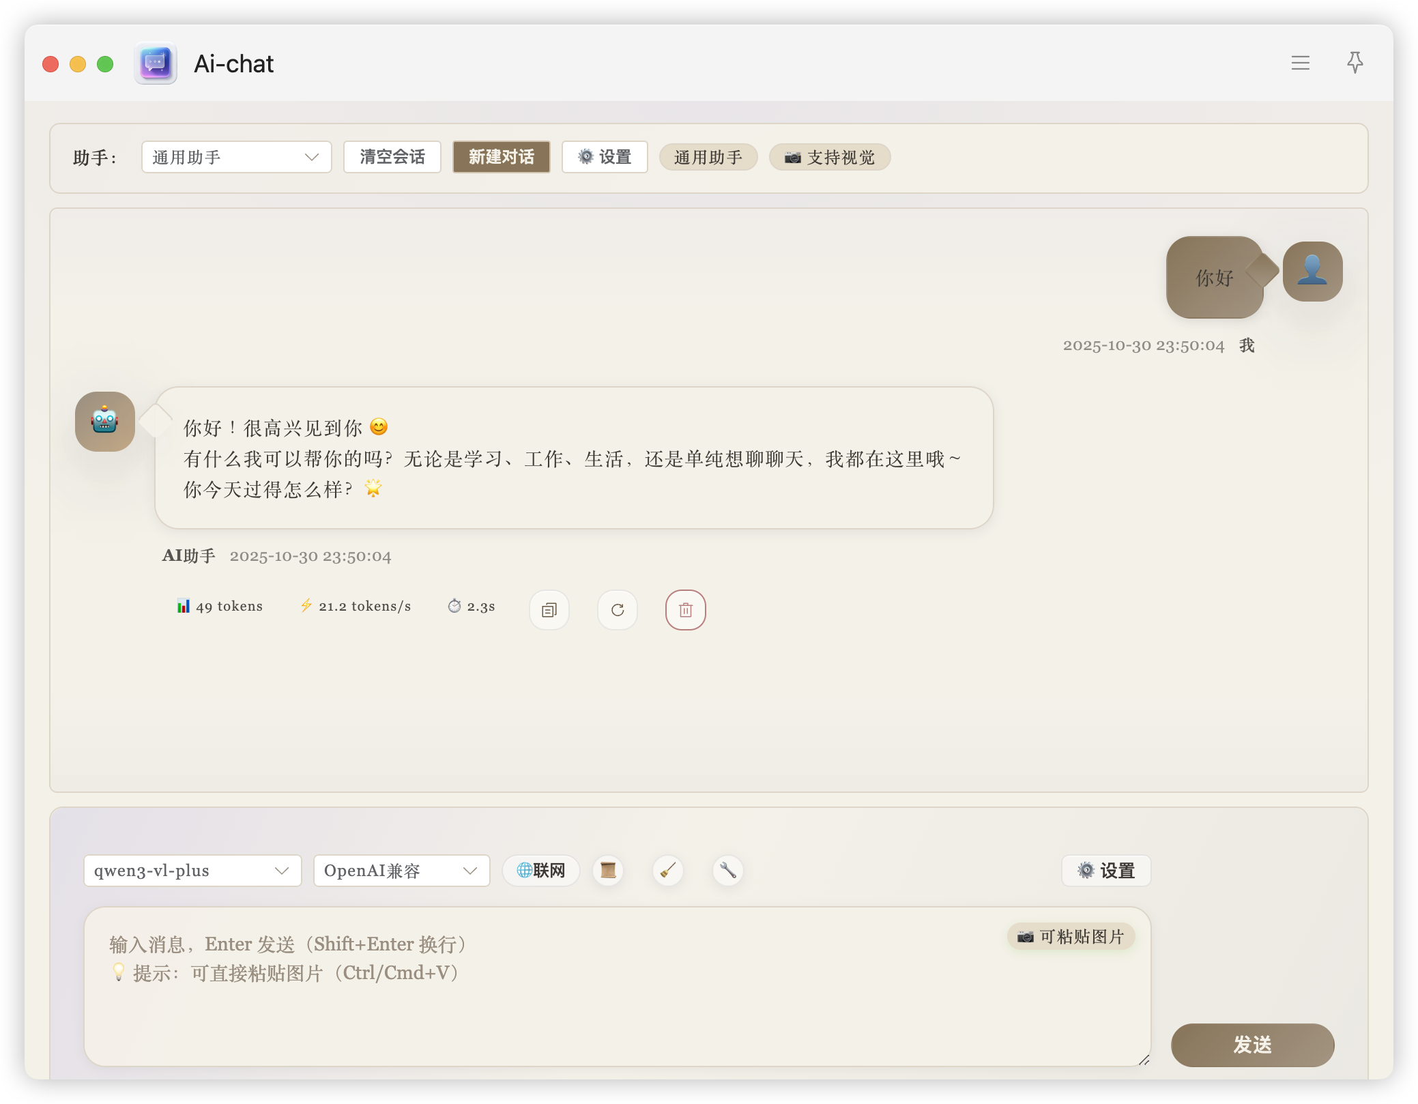Open tools via the wrench icon
1418x1104 pixels.
[727, 871]
